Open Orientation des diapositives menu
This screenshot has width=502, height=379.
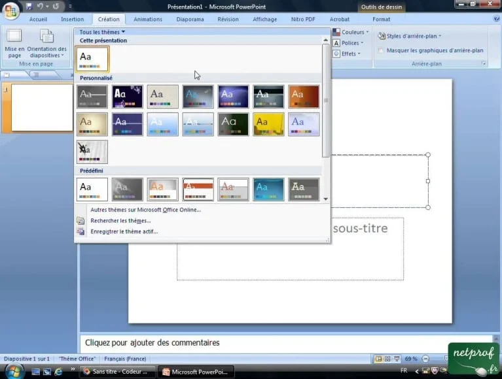click(x=46, y=44)
